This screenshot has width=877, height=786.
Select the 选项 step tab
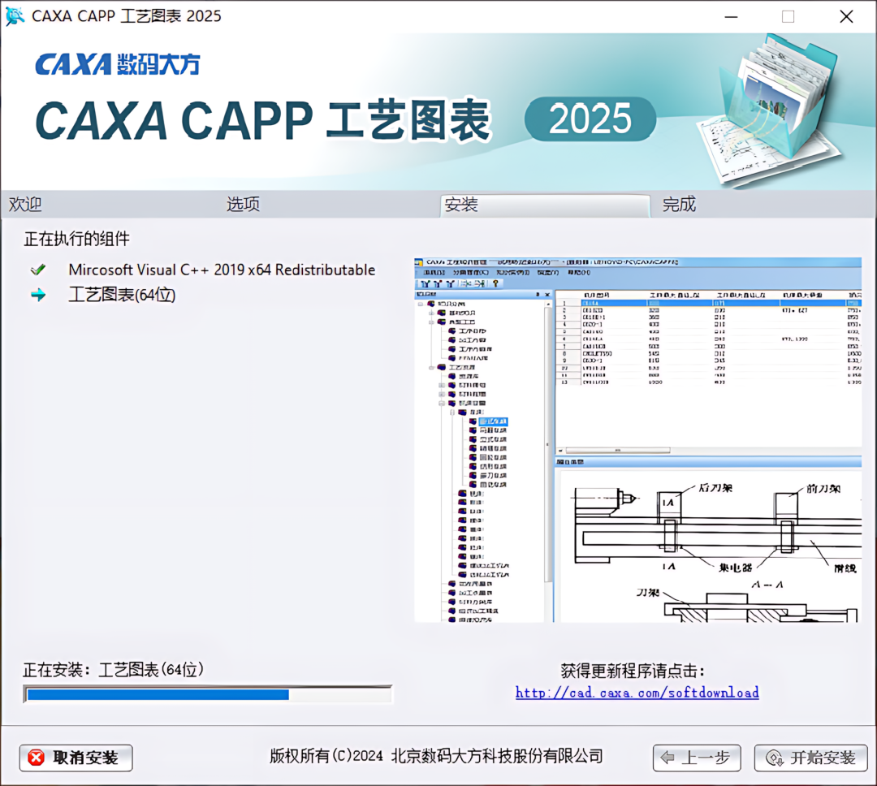click(243, 204)
